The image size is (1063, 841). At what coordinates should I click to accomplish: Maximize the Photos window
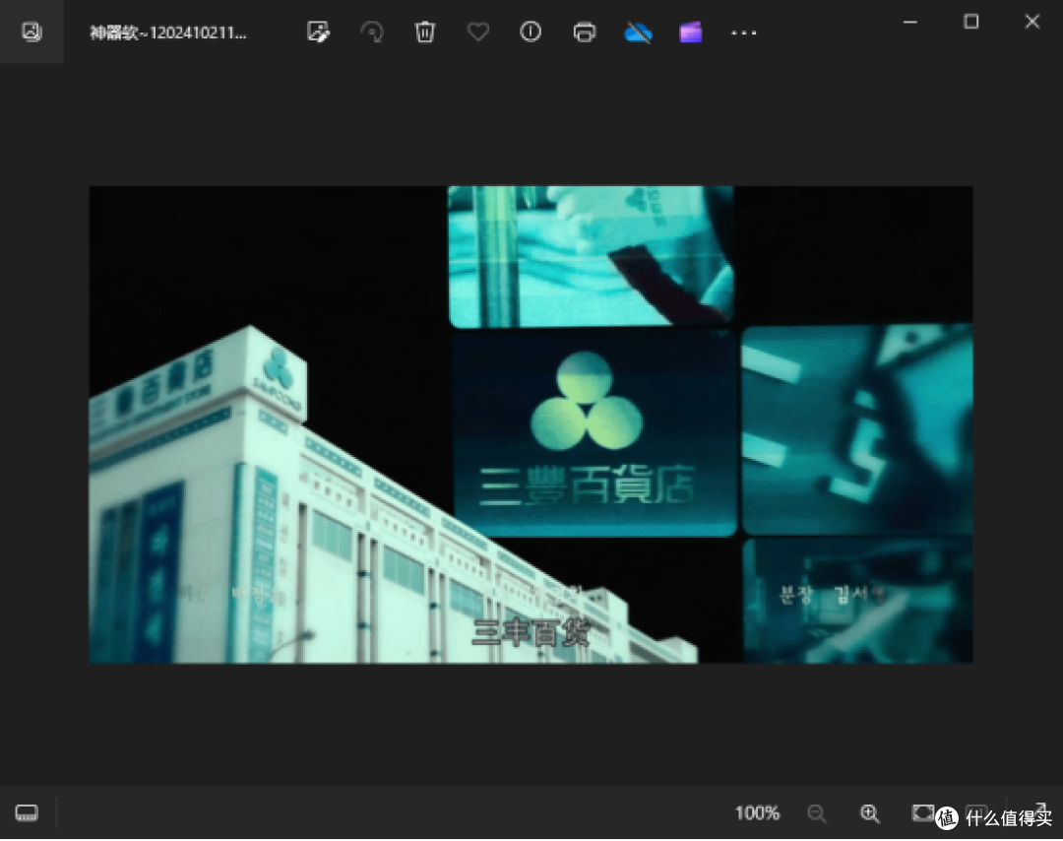click(970, 22)
